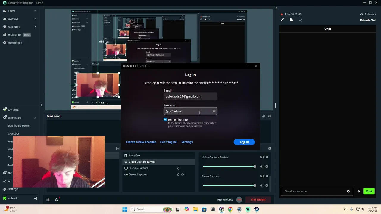
Task: Open stream stats bar chart icon
Action: [x=48, y=200]
